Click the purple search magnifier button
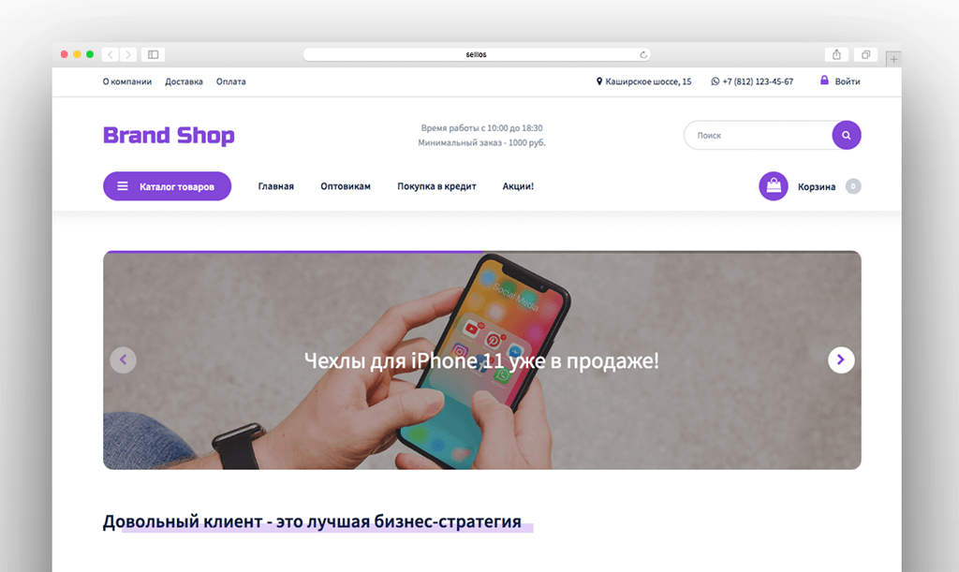This screenshot has height=572, width=959. click(847, 135)
